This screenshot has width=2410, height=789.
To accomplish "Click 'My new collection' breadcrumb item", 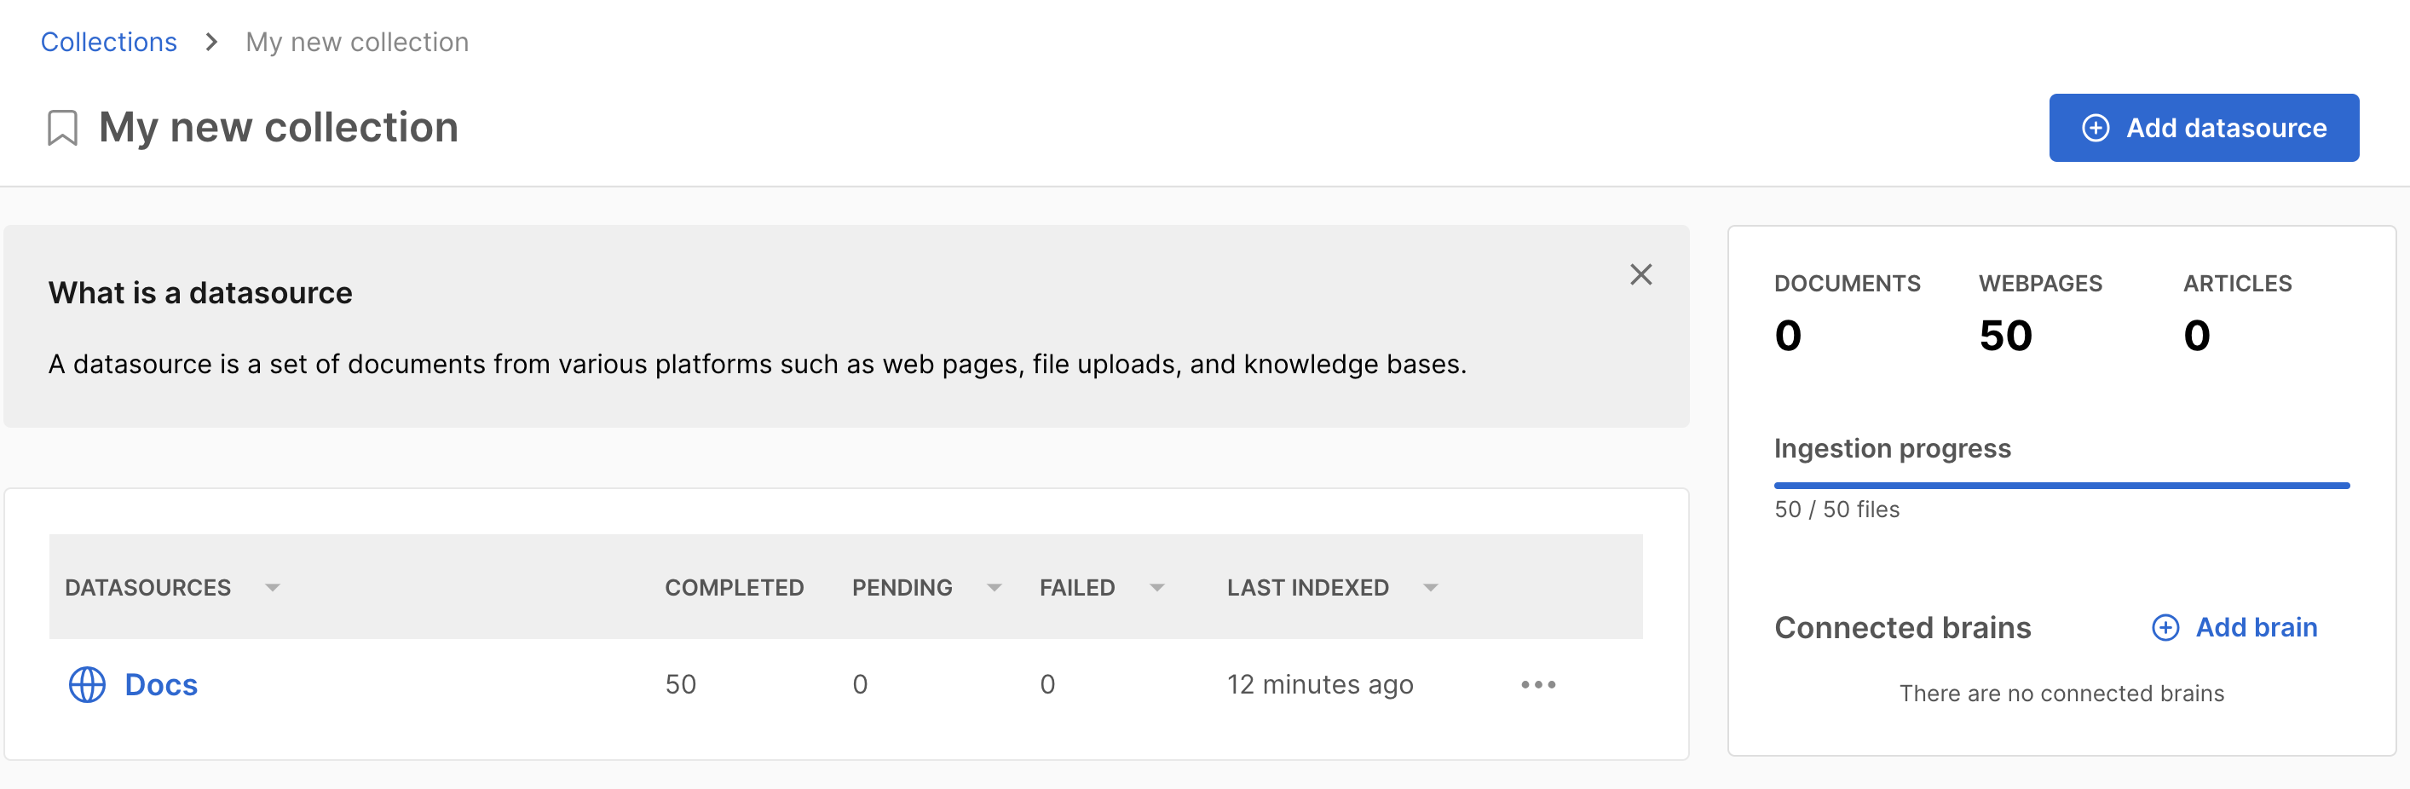I will coord(356,42).
